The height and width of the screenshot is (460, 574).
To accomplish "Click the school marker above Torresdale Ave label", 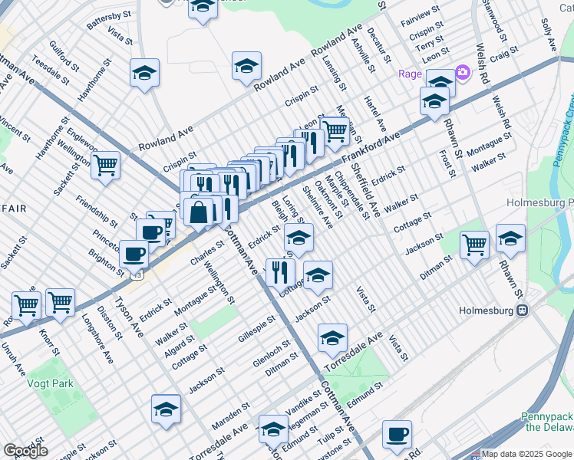I will point(332,340).
